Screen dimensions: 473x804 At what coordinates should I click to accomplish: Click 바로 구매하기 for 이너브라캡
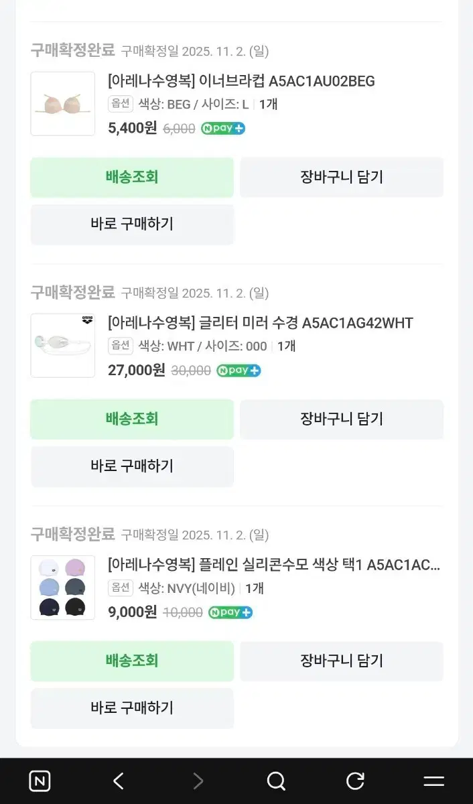click(x=132, y=224)
